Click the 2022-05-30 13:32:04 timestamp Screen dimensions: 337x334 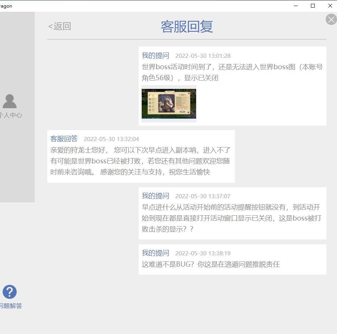111,139
